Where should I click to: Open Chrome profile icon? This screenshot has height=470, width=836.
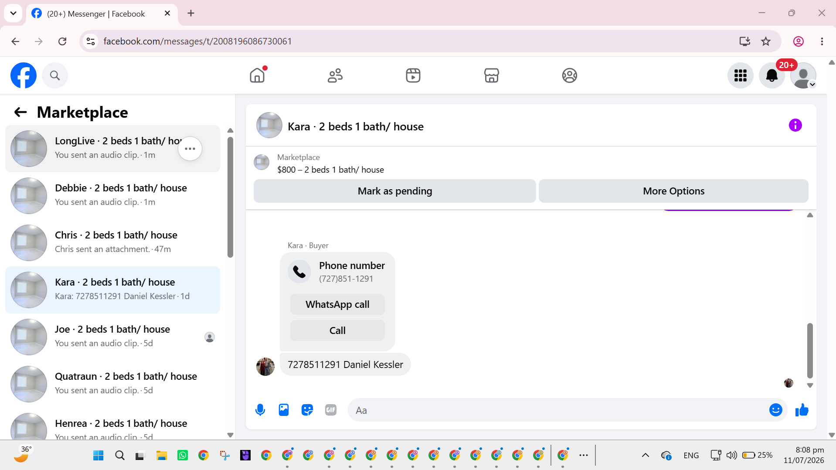tap(798, 41)
